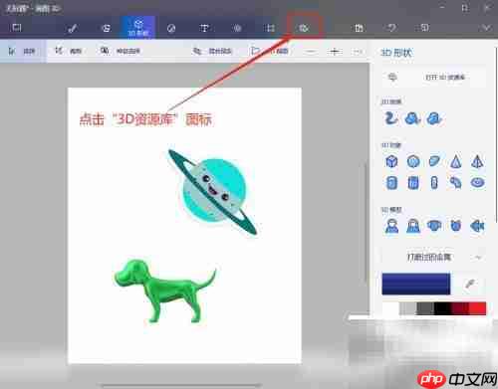Click the 打开 3D 资源库 button
This screenshot has width=498, height=389.
(x=433, y=78)
